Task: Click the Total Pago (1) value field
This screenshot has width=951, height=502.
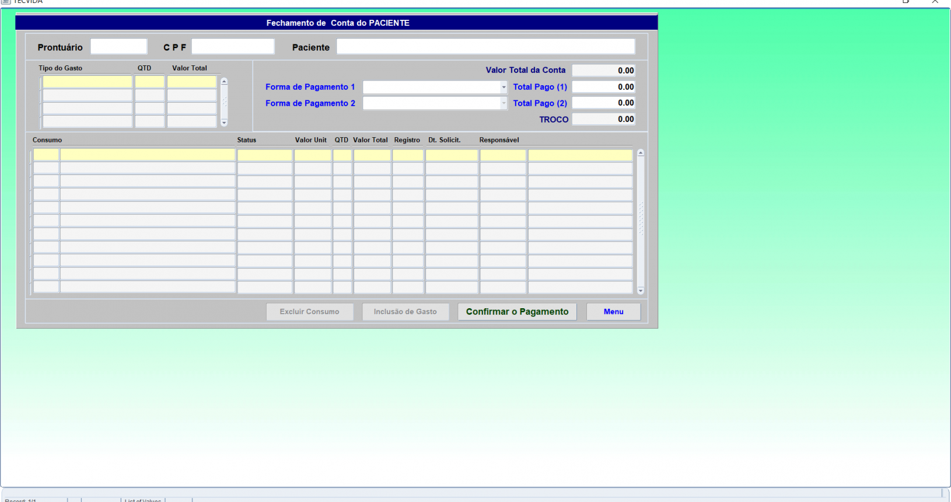Action: 603,87
